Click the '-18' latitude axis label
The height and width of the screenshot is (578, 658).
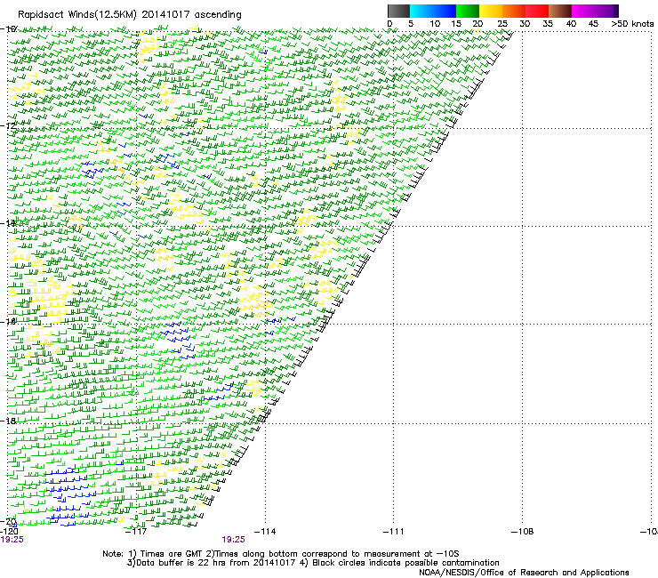pyautogui.click(x=8, y=421)
